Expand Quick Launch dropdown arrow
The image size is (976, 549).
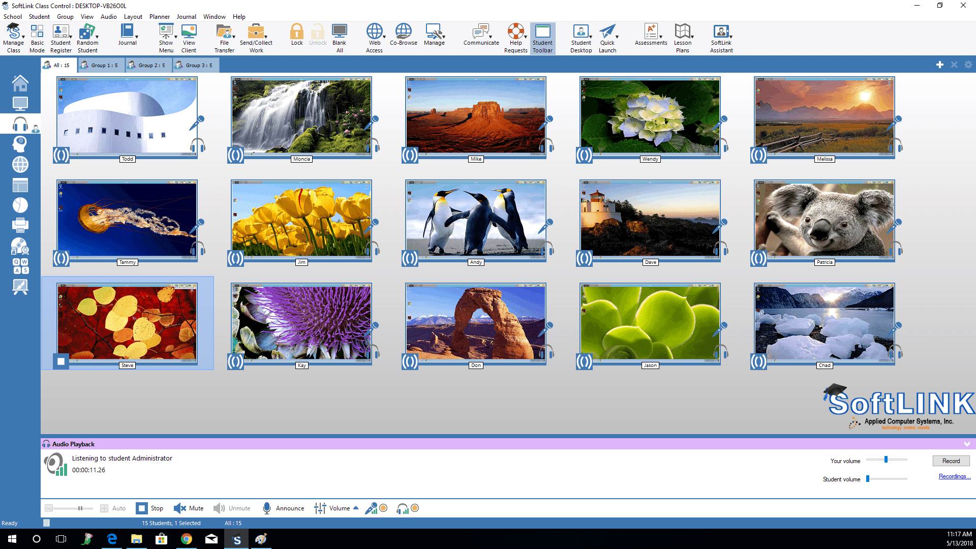pyautogui.click(x=617, y=37)
